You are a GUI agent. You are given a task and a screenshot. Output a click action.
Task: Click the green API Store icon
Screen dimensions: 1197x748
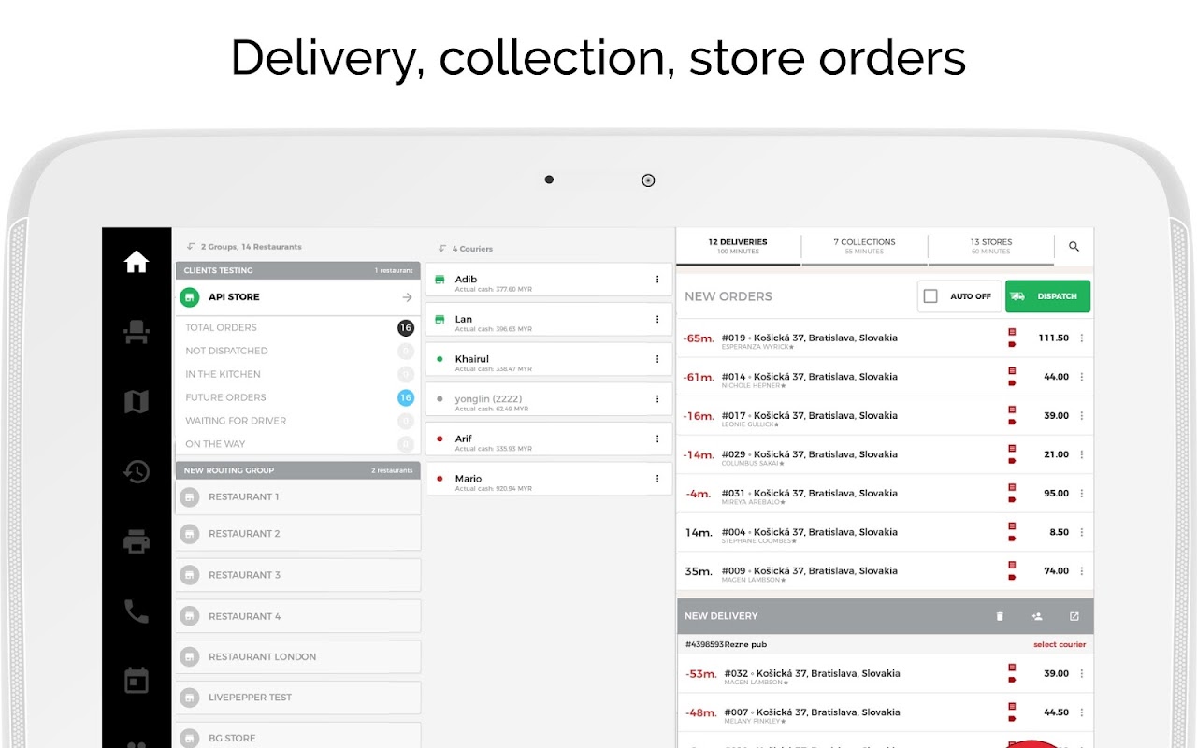pos(190,297)
